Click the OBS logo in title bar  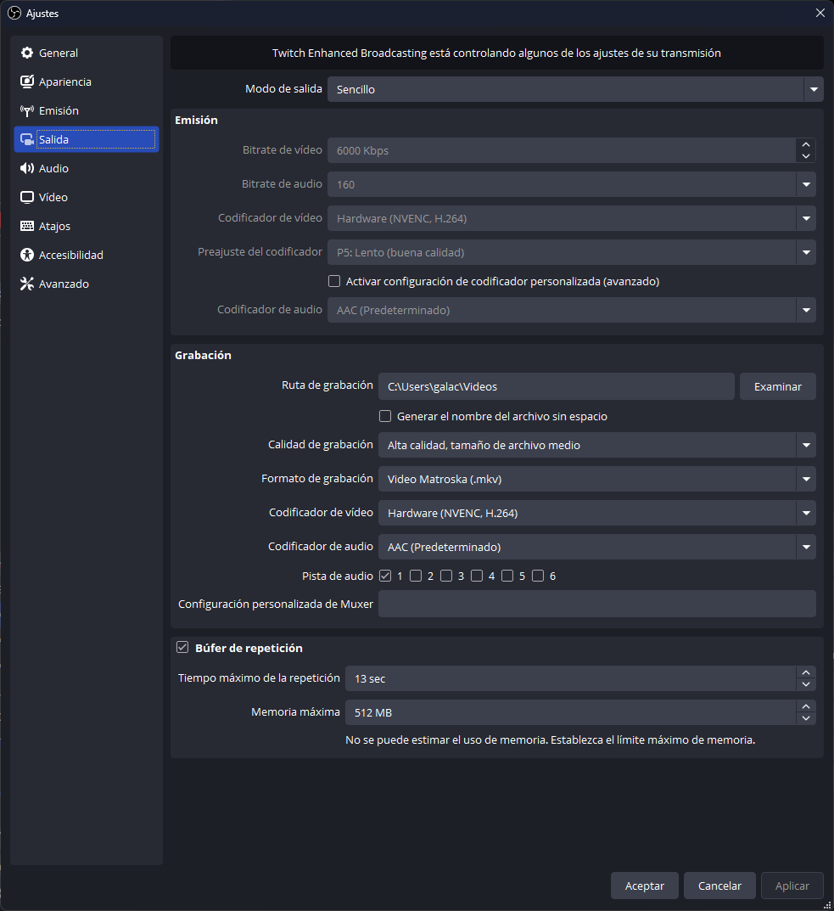click(14, 13)
